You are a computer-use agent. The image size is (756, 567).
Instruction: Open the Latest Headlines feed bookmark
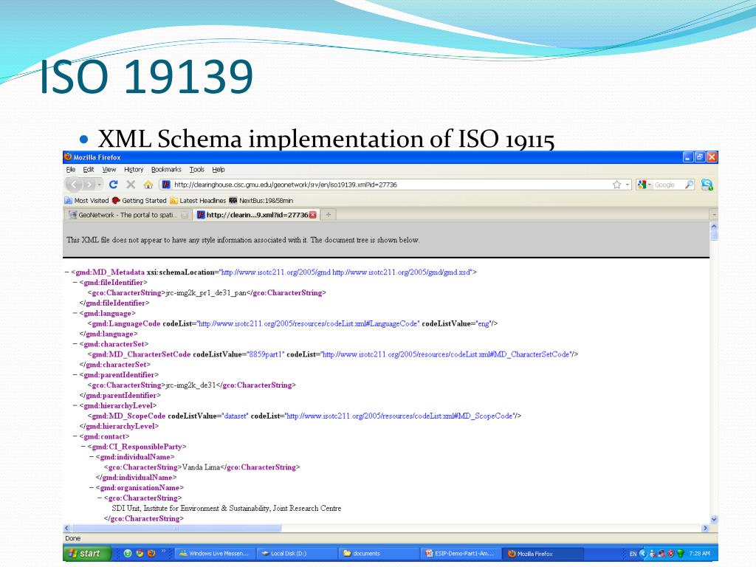(198, 201)
